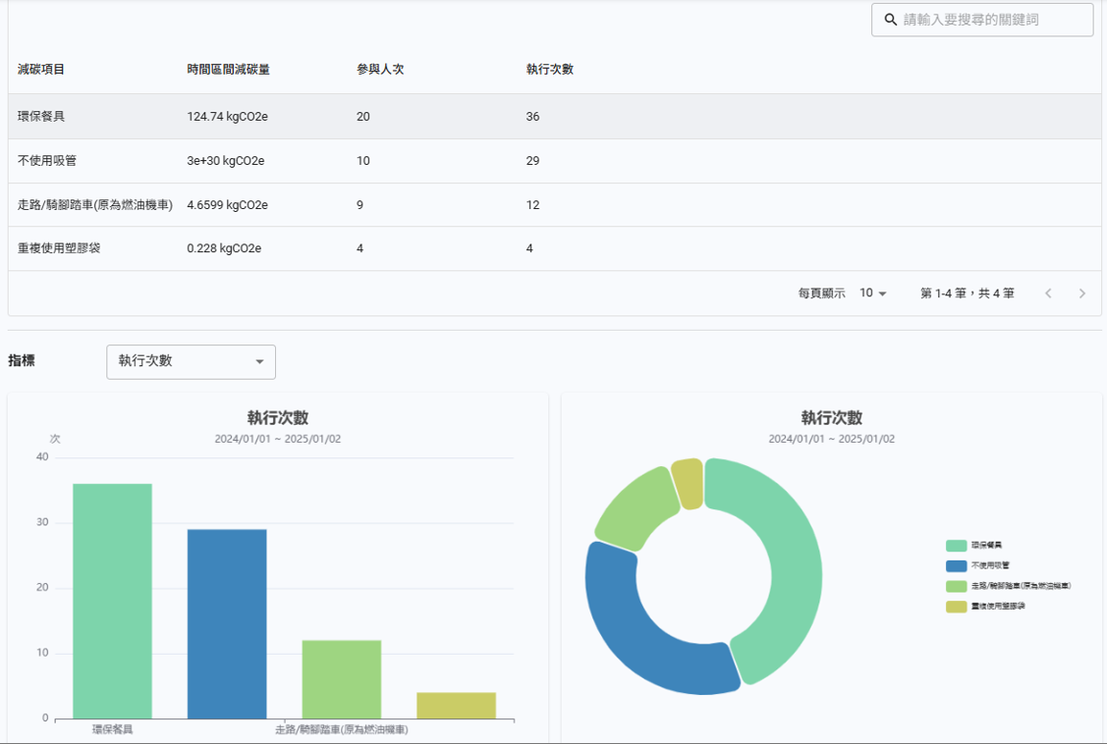The width and height of the screenshot is (1107, 744).
Task: Click the bar chart date range subtitle
Action: [x=277, y=439]
